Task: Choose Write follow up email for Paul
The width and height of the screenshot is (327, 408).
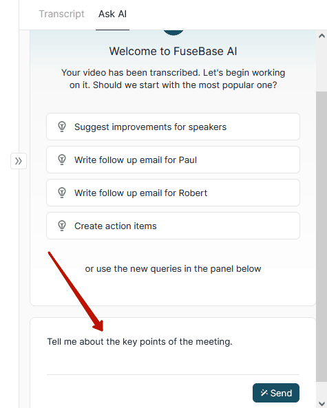Action: click(x=173, y=160)
